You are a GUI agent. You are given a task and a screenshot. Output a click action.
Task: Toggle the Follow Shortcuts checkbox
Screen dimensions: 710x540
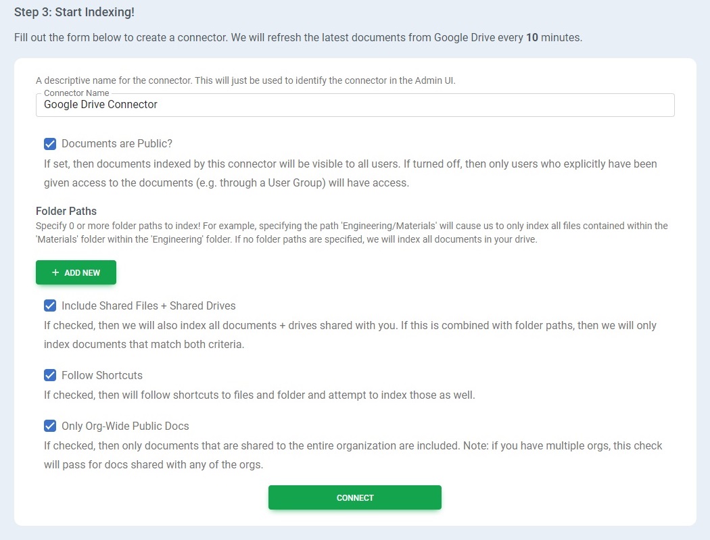pos(50,375)
